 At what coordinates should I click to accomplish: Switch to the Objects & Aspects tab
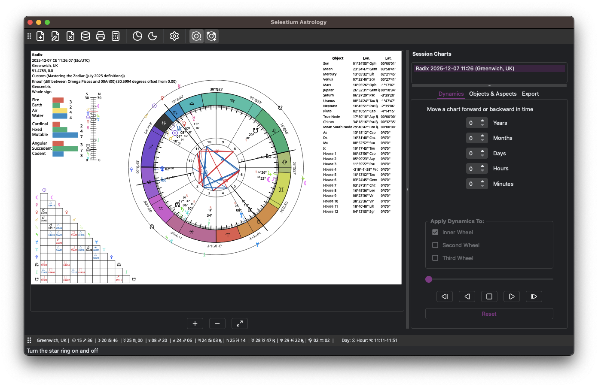pos(492,94)
